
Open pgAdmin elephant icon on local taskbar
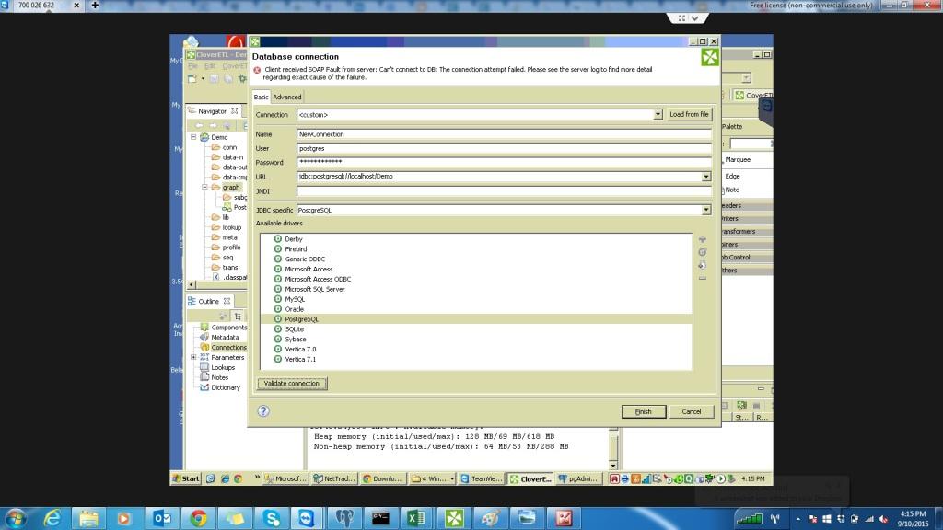(x=344, y=518)
